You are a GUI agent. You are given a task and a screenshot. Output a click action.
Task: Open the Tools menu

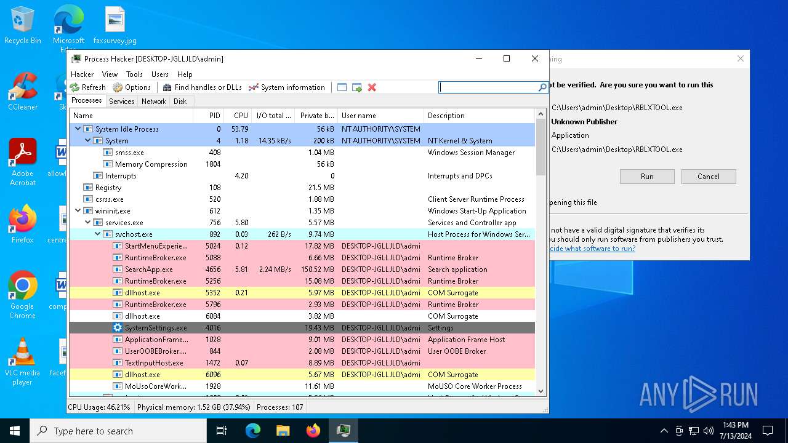coord(134,74)
